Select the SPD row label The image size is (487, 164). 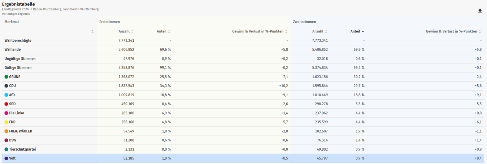coord(12,104)
